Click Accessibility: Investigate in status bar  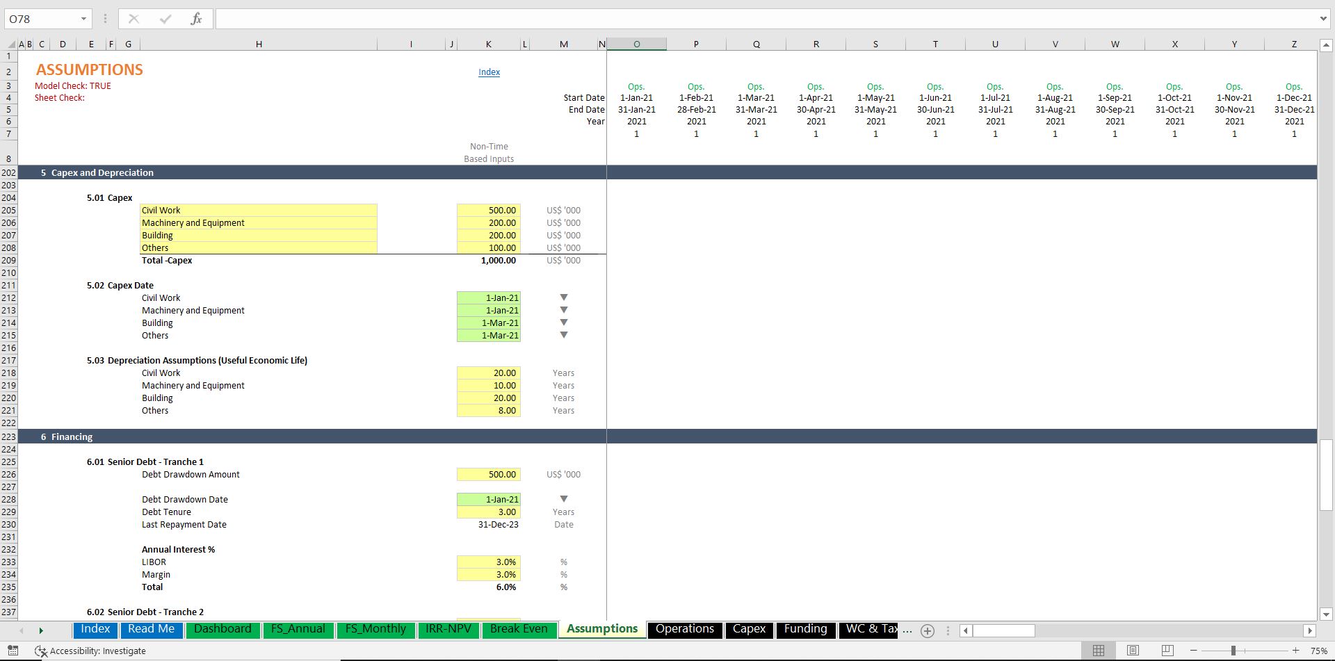[98, 651]
